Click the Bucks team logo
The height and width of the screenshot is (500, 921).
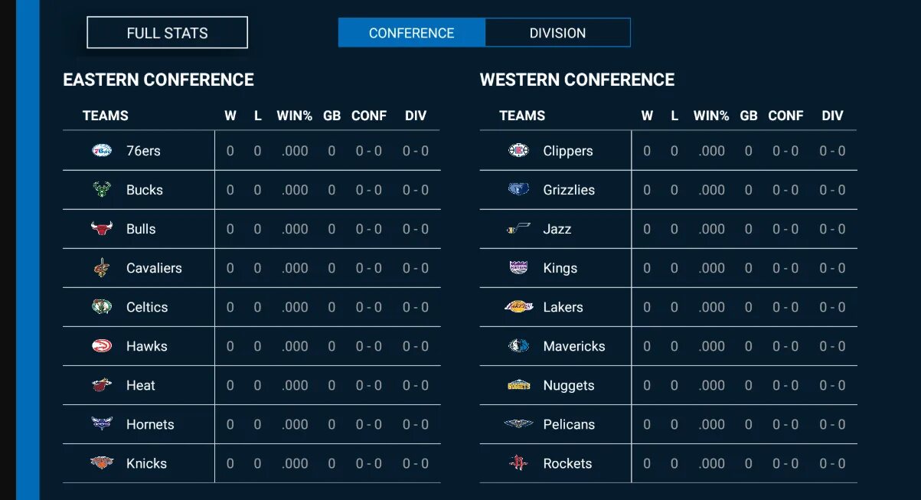click(101, 190)
